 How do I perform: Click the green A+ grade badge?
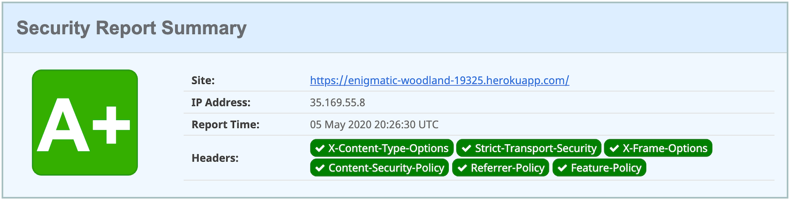(x=85, y=122)
